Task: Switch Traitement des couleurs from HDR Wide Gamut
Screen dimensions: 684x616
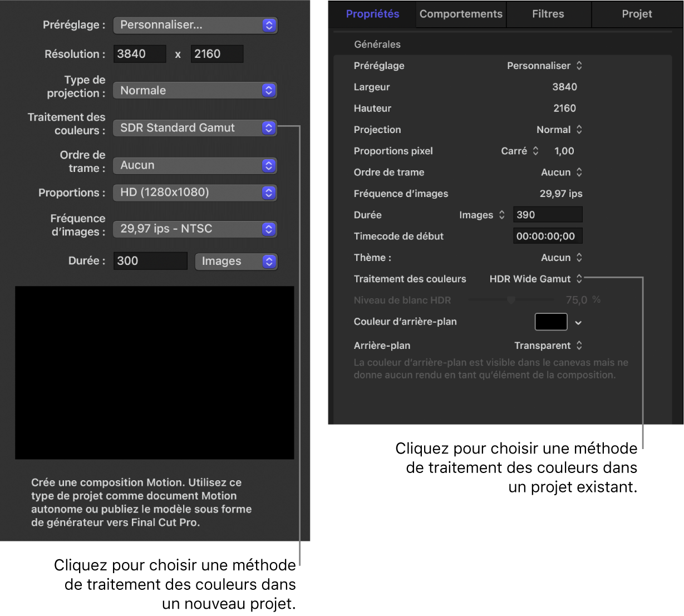Action: click(x=534, y=279)
